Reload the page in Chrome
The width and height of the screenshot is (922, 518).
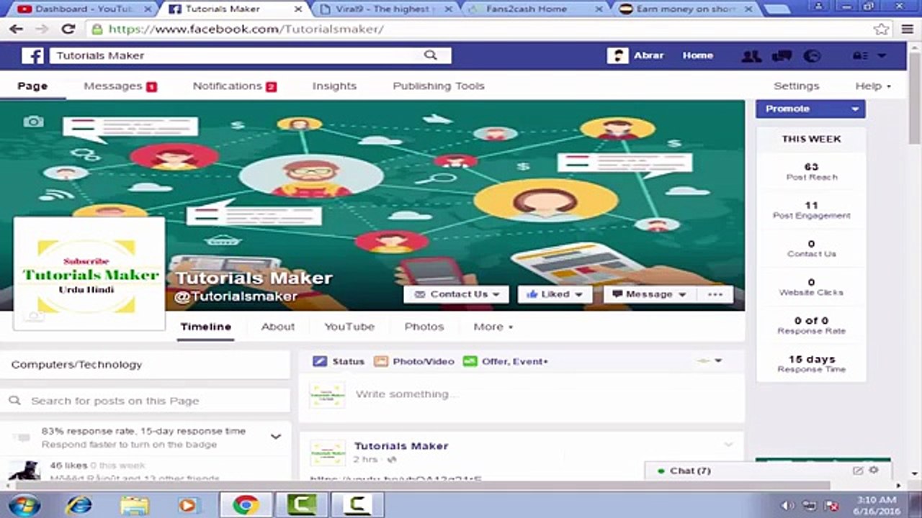point(68,29)
